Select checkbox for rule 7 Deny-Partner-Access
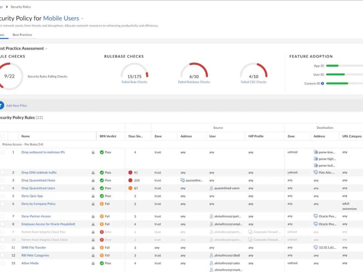This screenshot has width=363, height=272. coord(2,216)
